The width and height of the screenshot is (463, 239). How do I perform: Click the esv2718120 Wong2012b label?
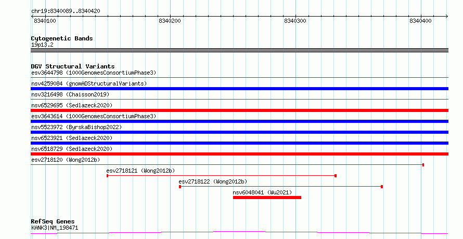point(66,160)
